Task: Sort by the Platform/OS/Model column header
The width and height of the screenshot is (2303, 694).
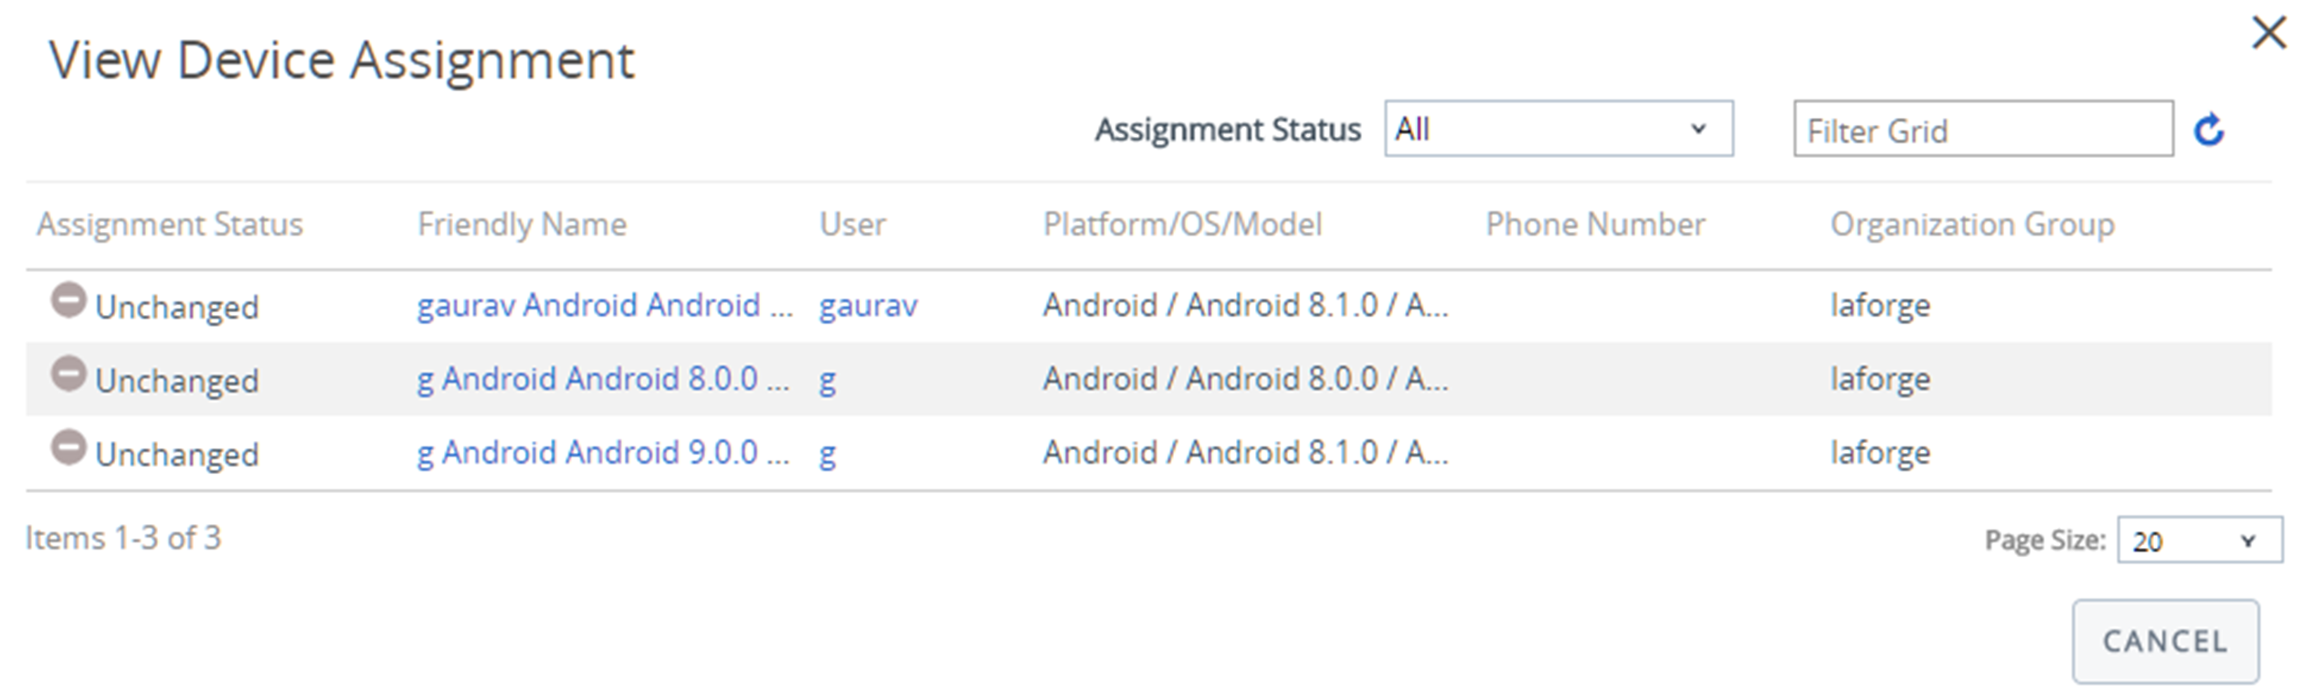Action: pos(1182,225)
